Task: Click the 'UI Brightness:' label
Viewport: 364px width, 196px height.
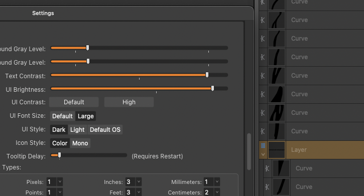Action: (x=26, y=90)
